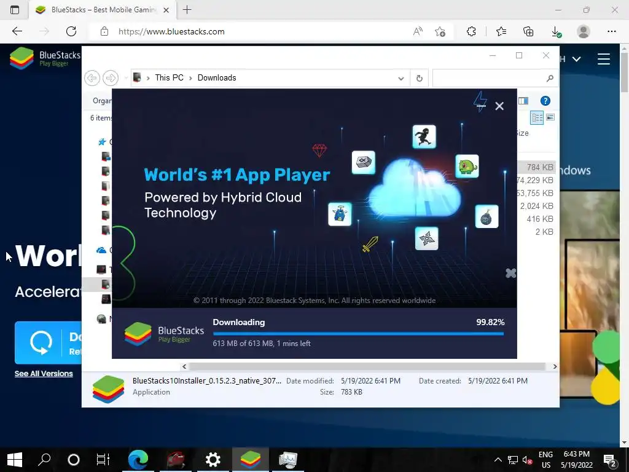
Task: Open browser profile avatar
Action: tap(584, 31)
